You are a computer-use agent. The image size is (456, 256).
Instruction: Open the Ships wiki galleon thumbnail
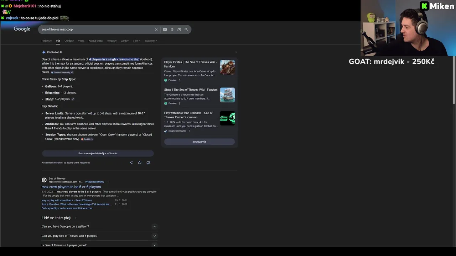(x=227, y=95)
